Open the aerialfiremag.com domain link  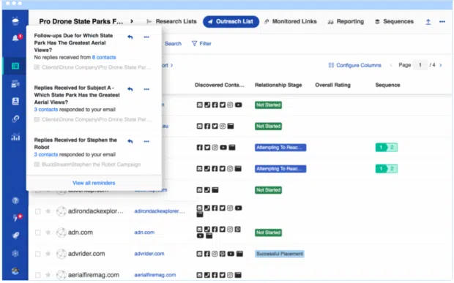click(155, 275)
